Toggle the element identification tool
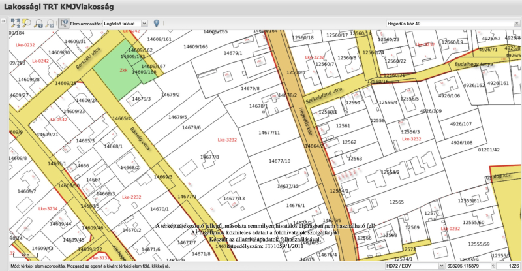 64,23
